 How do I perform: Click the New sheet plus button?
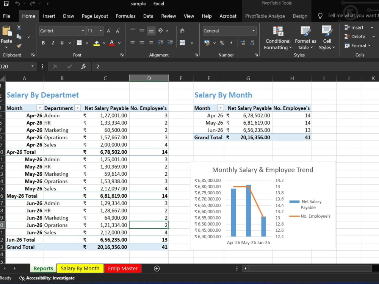coord(157,268)
